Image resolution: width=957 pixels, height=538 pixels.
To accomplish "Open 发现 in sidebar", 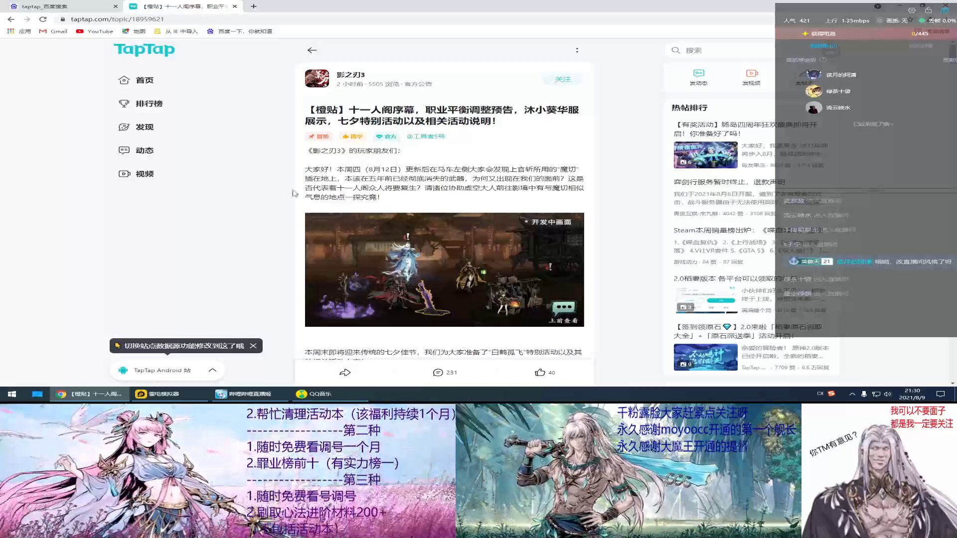I will [136, 127].
